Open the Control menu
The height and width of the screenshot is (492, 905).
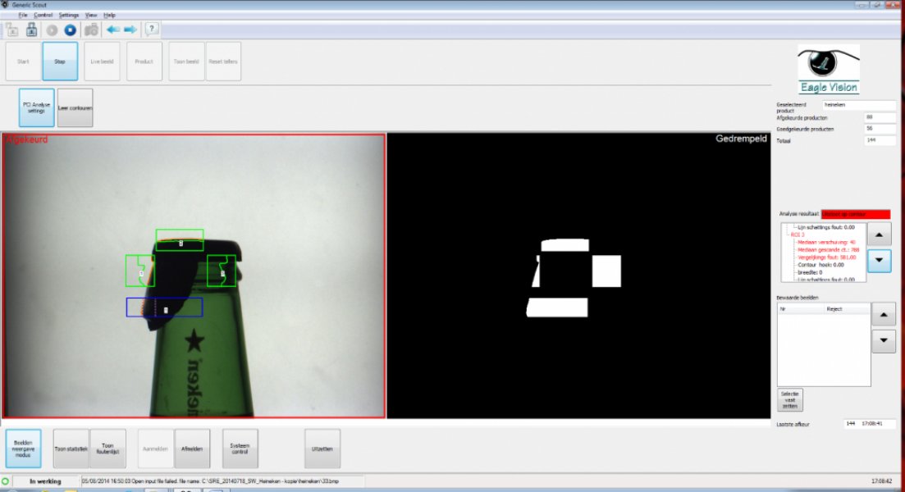(43, 15)
